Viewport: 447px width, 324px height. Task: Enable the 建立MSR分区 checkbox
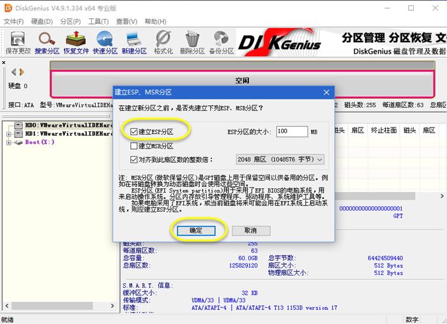click(x=133, y=146)
